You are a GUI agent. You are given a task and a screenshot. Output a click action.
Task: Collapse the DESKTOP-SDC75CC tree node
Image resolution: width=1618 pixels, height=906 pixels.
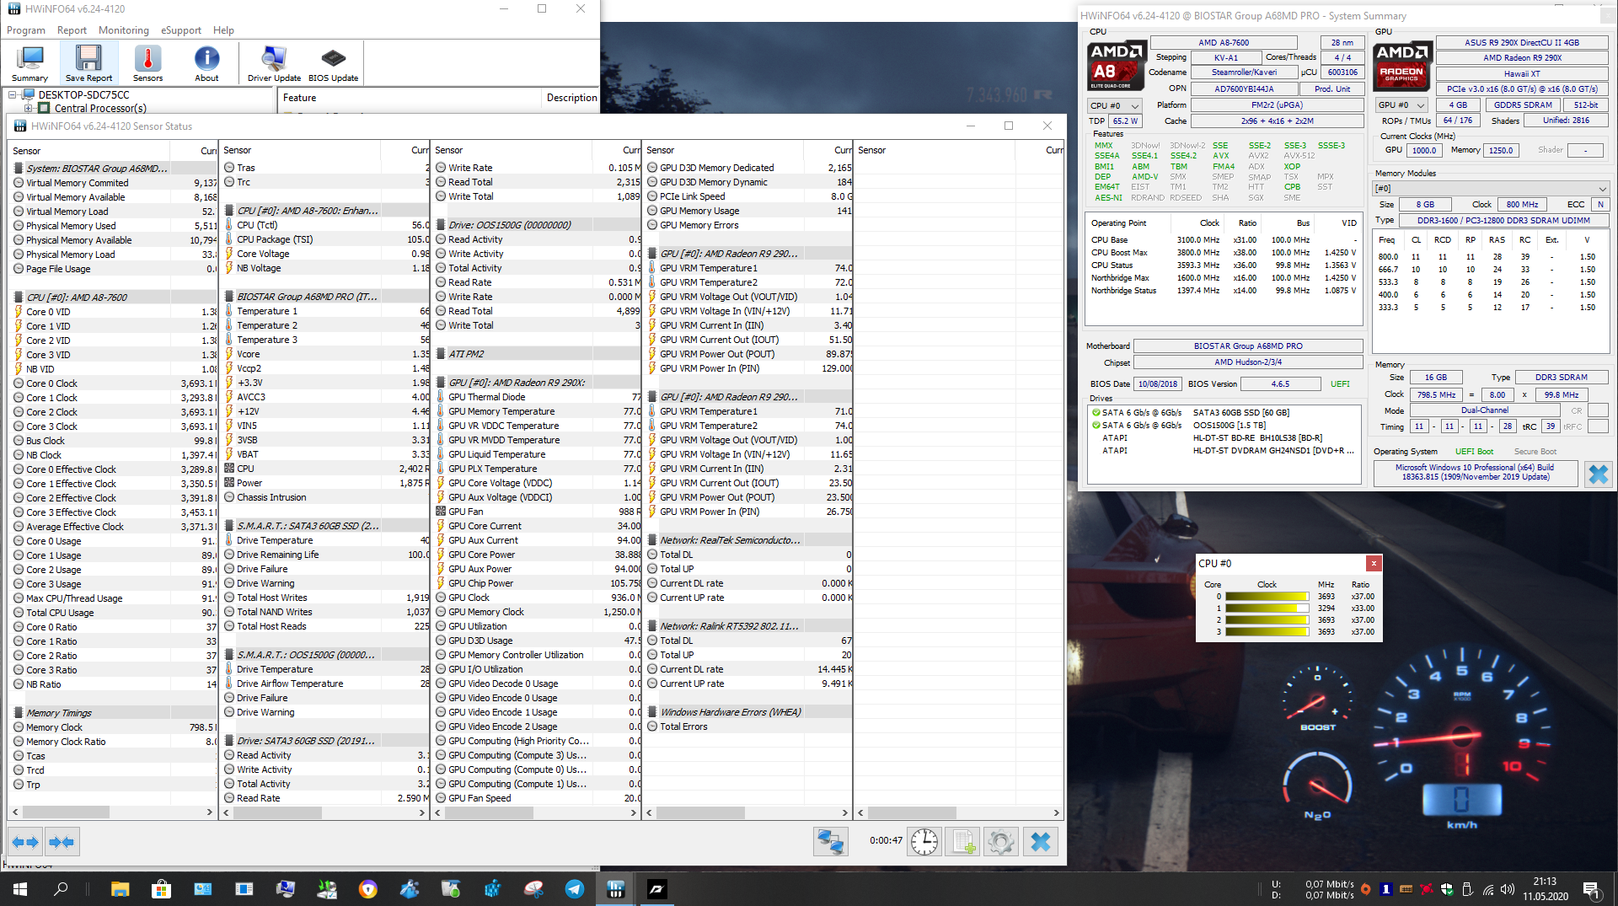13,95
